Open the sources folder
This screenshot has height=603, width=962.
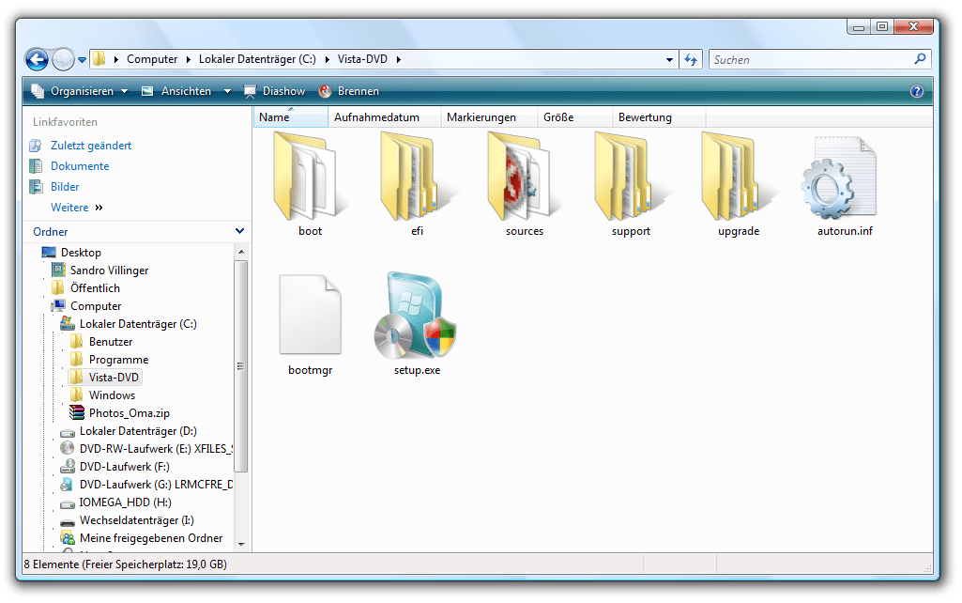coord(523,178)
